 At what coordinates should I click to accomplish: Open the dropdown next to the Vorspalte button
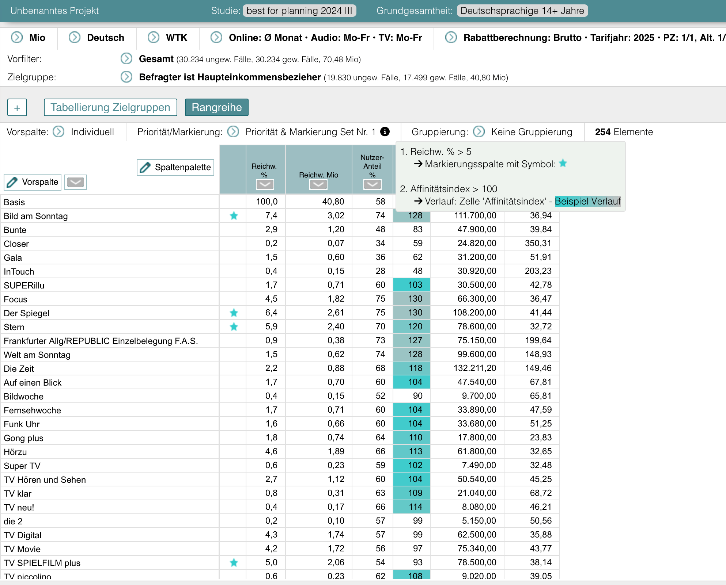click(76, 182)
